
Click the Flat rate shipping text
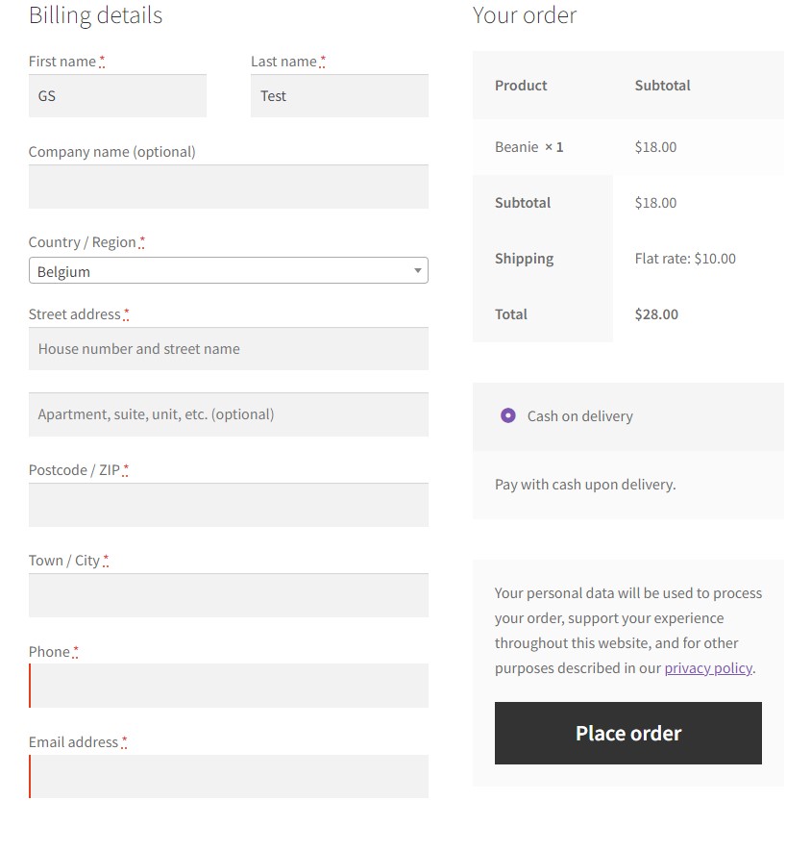[x=684, y=258]
